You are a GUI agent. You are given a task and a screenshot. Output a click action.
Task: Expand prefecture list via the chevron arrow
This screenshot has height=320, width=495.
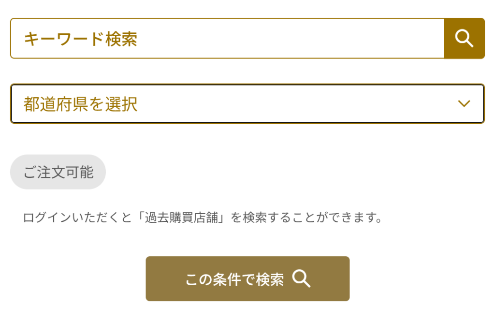coord(464,103)
